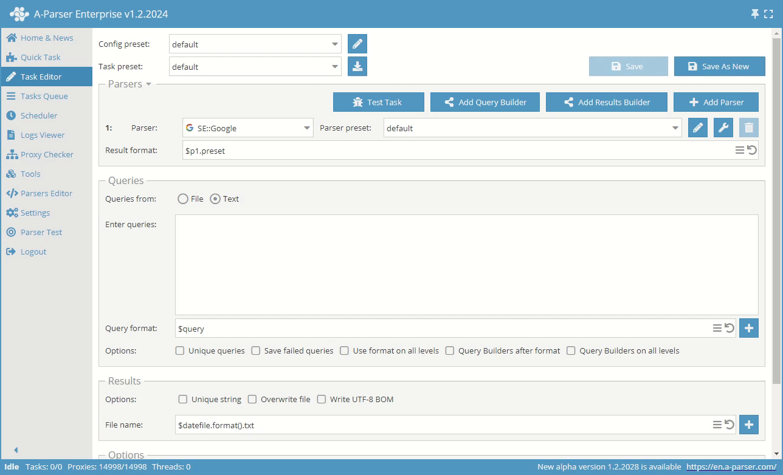
Task: Click the Test Task button
Action: click(379, 102)
